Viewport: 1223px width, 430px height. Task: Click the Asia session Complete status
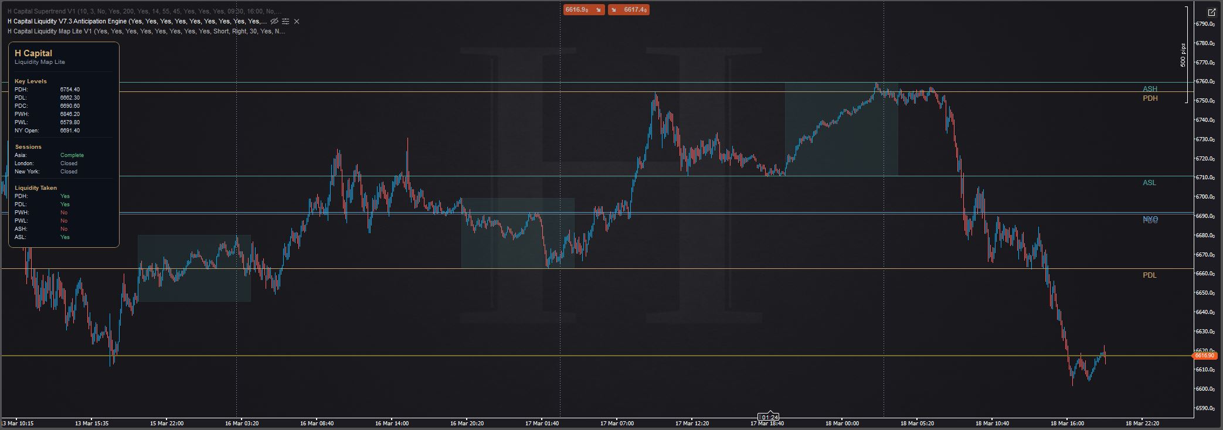click(x=72, y=155)
